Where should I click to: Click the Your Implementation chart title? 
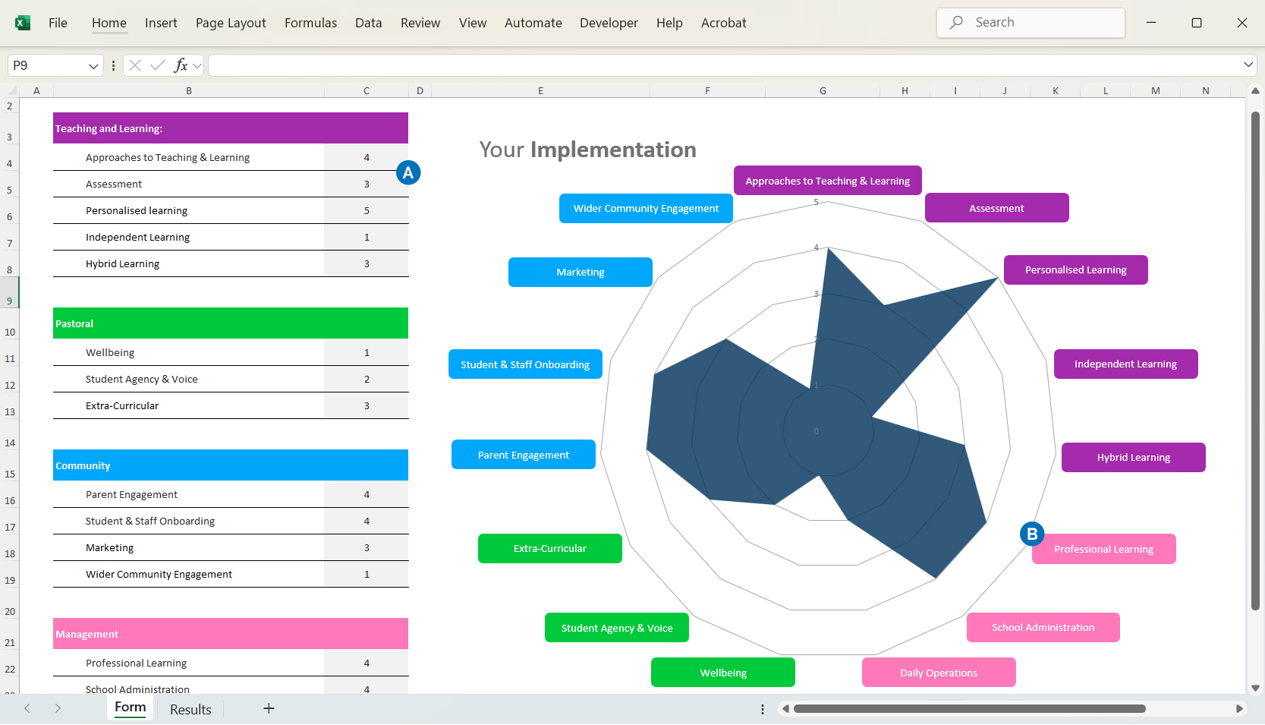point(587,150)
